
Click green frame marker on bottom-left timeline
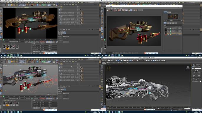pos(4,96)
